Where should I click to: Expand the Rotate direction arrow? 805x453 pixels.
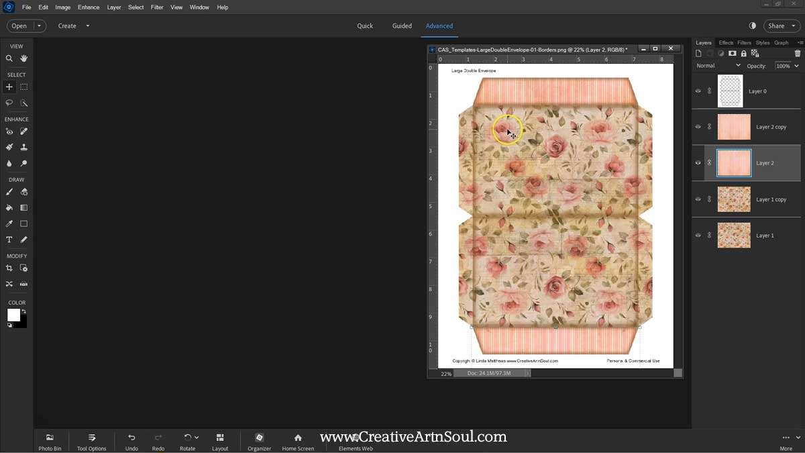[197, 438]
